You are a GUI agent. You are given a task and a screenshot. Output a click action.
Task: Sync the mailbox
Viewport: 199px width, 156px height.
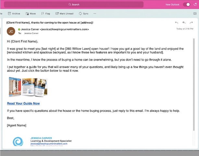(83, 14)
